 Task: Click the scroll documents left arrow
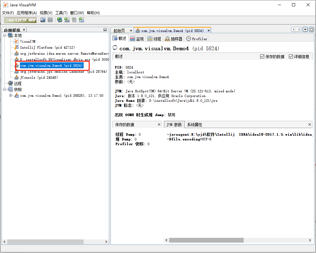[294, 29]
